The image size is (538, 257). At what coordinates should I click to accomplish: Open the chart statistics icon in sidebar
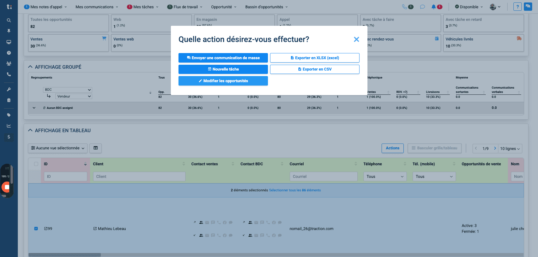[x=9, y=126]
